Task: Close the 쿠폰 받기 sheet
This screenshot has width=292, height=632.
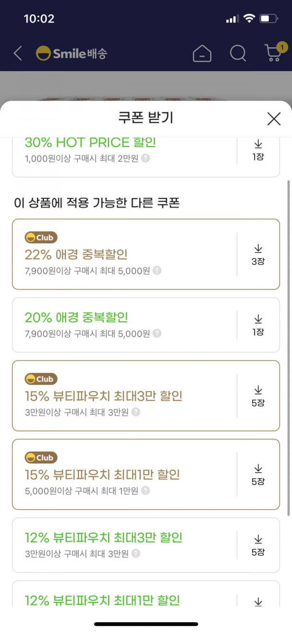Action: [274, 118]
